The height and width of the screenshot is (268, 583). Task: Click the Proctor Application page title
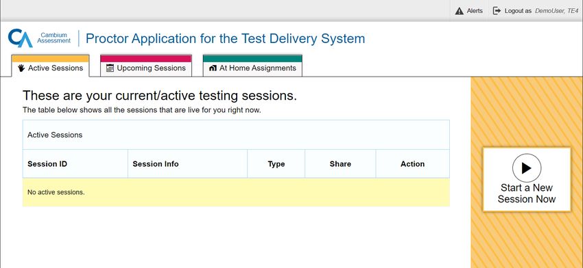pyautogui.click(x=226, y=38)
